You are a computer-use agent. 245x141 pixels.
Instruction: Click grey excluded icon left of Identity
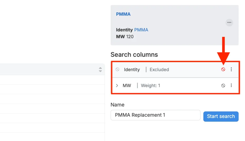118,70
